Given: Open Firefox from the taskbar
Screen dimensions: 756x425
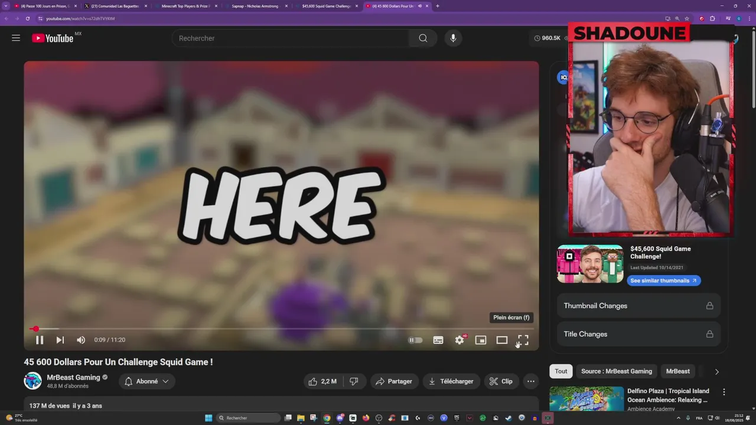Looking at the screenshot, I should [366, 418].
